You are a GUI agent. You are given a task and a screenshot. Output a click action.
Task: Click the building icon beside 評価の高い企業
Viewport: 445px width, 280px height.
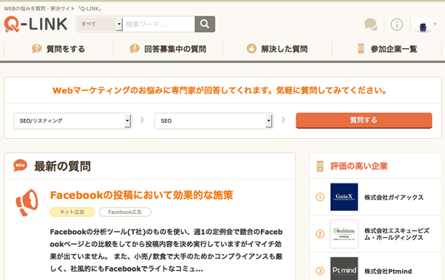pyautogui.click(x=320, y=166)
